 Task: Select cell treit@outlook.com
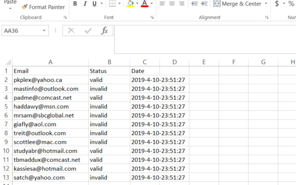pyautogui.click(x=50, y=133)
